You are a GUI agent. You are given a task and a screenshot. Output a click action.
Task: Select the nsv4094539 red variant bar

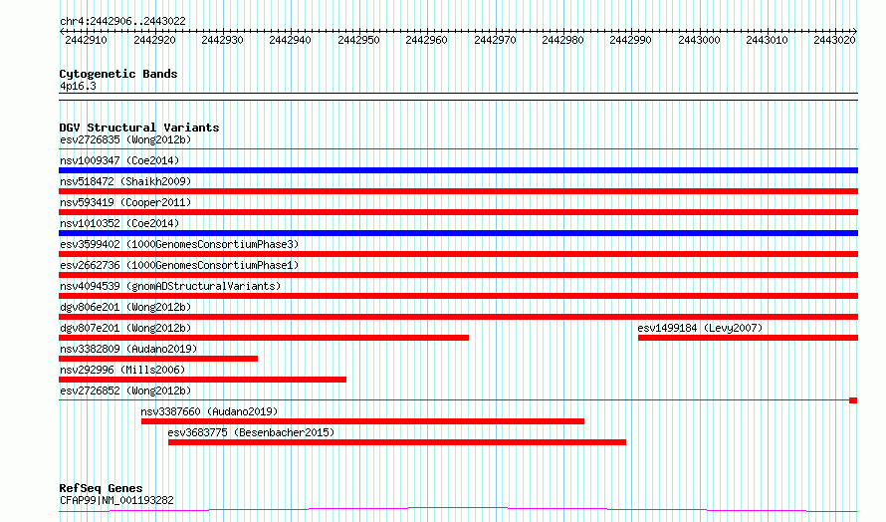coord(458,296)
